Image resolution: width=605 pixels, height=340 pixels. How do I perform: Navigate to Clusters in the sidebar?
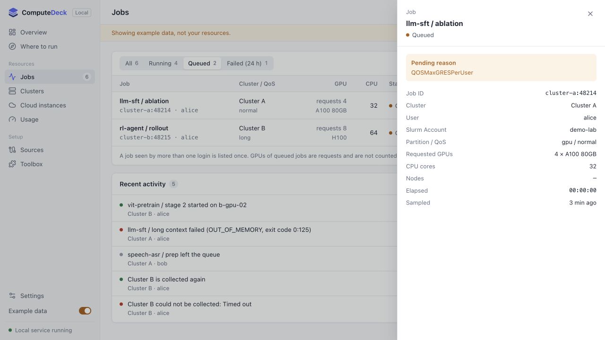(50, 91)
